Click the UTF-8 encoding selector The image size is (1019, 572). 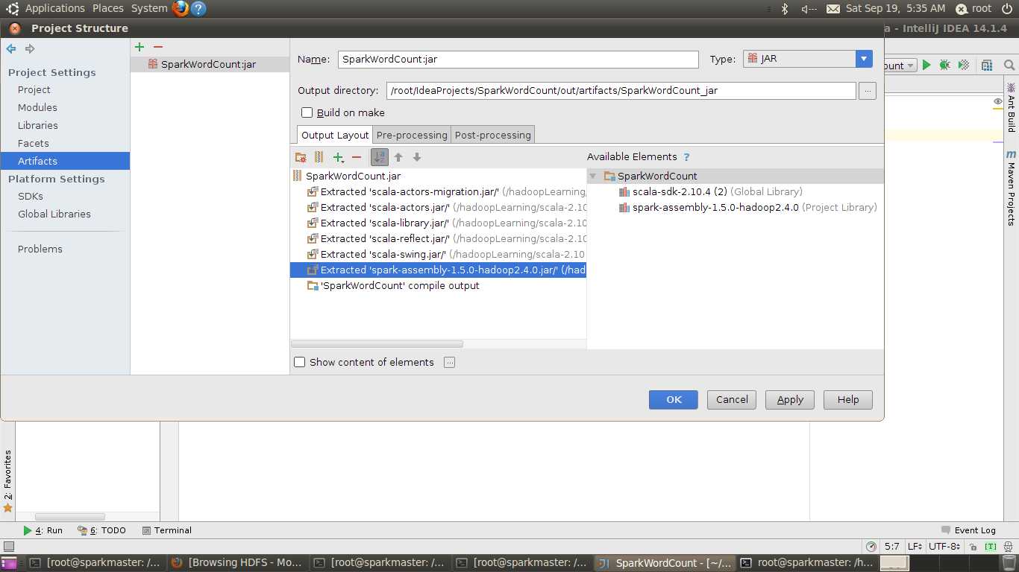click(x=944, y=547)
